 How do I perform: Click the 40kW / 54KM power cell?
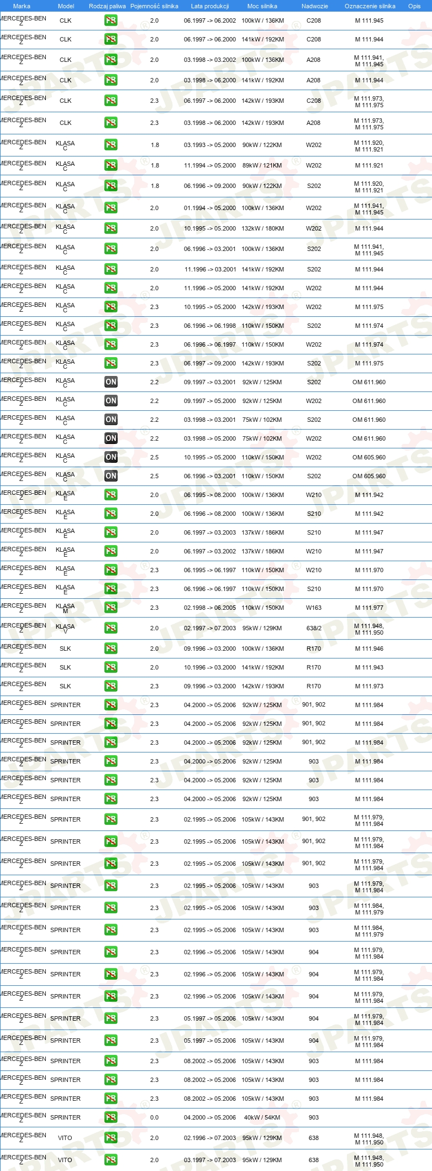pyautogui.click(x=262, y=1117)
